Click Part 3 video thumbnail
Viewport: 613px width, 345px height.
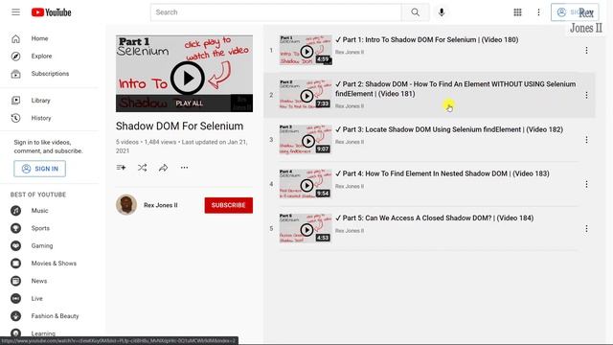(306, 140)
